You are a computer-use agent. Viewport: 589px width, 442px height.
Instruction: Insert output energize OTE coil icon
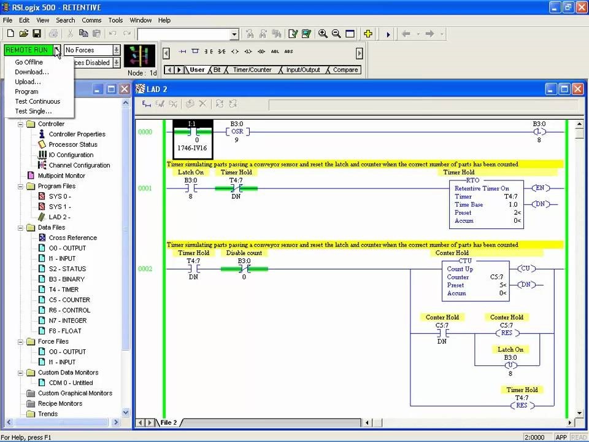pyautogui.click(x=235, y=52)
